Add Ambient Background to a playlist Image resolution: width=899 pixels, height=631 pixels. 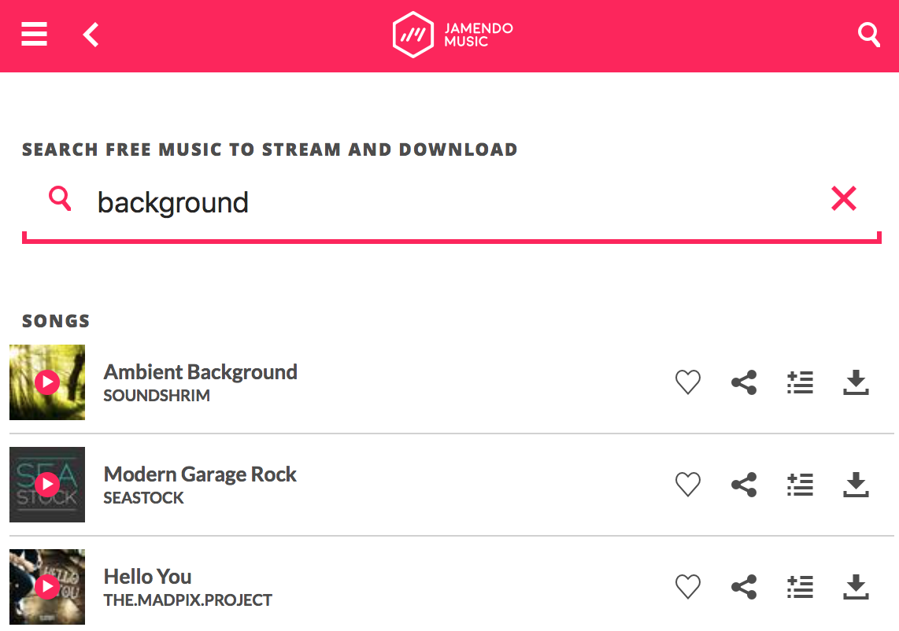click(x=800, y=383)
